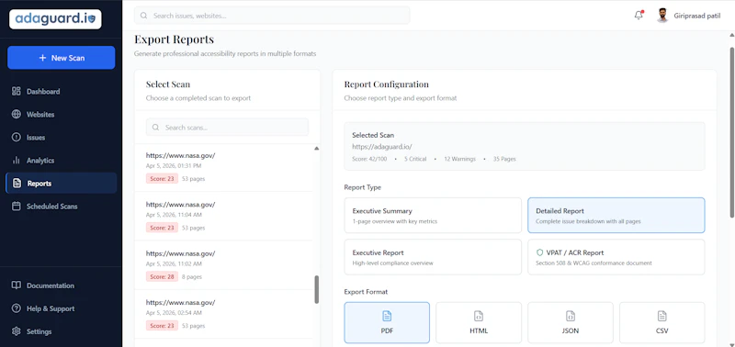Click the Reports document icon
735x347 pixels.
[17, 183]
